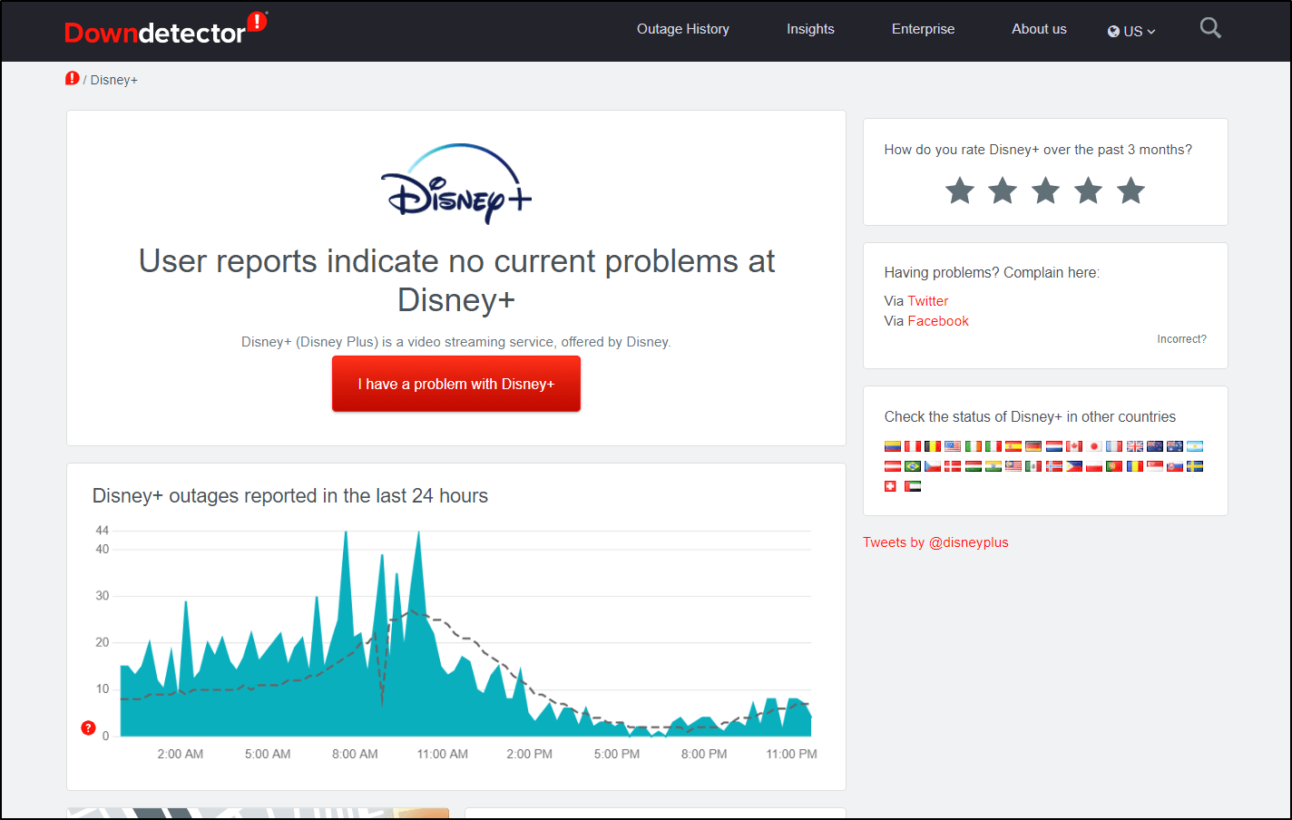Click the Disney+ logo image
1292x820 pixels.
click(456, 183)
